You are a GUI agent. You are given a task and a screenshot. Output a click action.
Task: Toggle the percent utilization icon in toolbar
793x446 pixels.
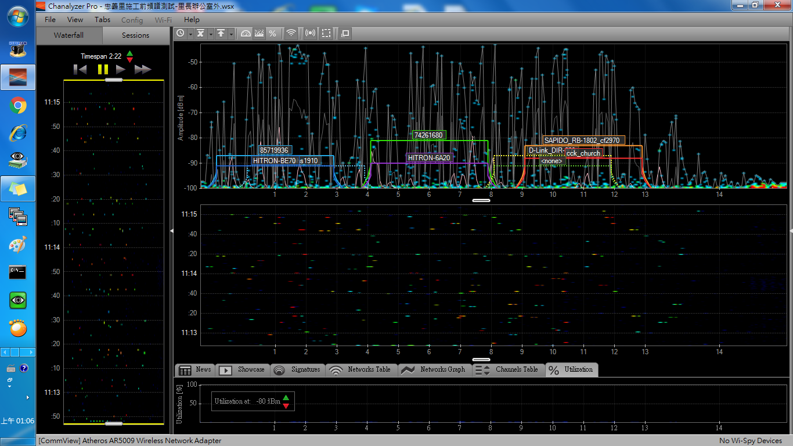(x=272, y=34)
